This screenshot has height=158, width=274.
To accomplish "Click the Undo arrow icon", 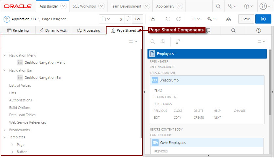I will [x=168, y=19].
